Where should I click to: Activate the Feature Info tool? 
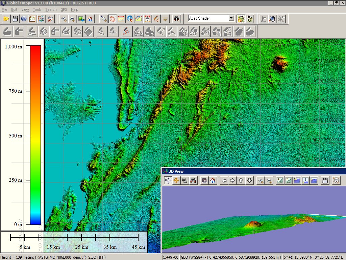pyautogui.click(x=130, y=19)
